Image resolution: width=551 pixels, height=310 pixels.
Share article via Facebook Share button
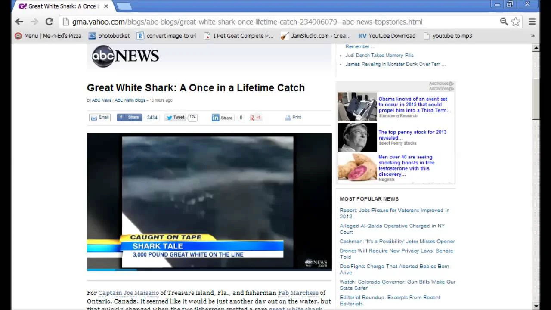[x=130, y=118]
